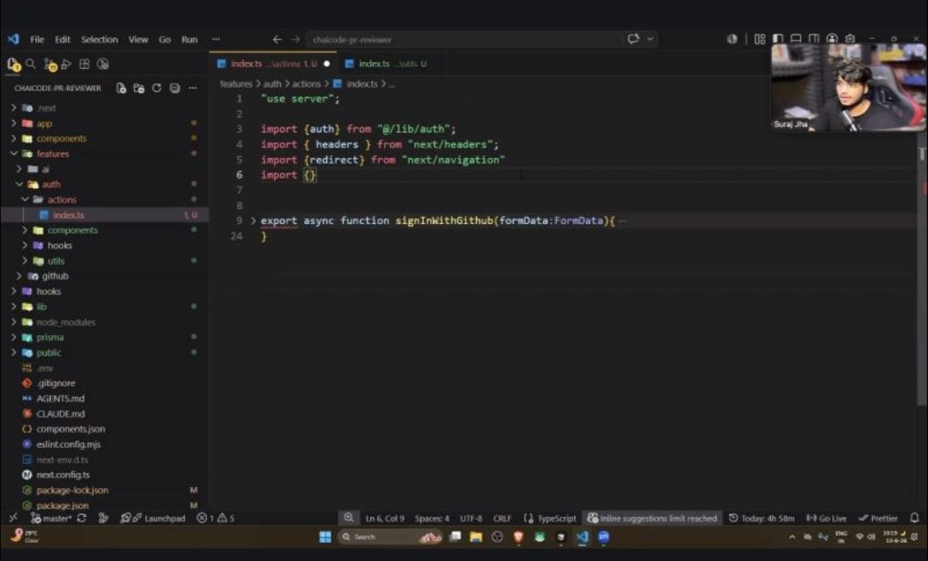Open the remote window icon in status bar

(x=13, y=518)
